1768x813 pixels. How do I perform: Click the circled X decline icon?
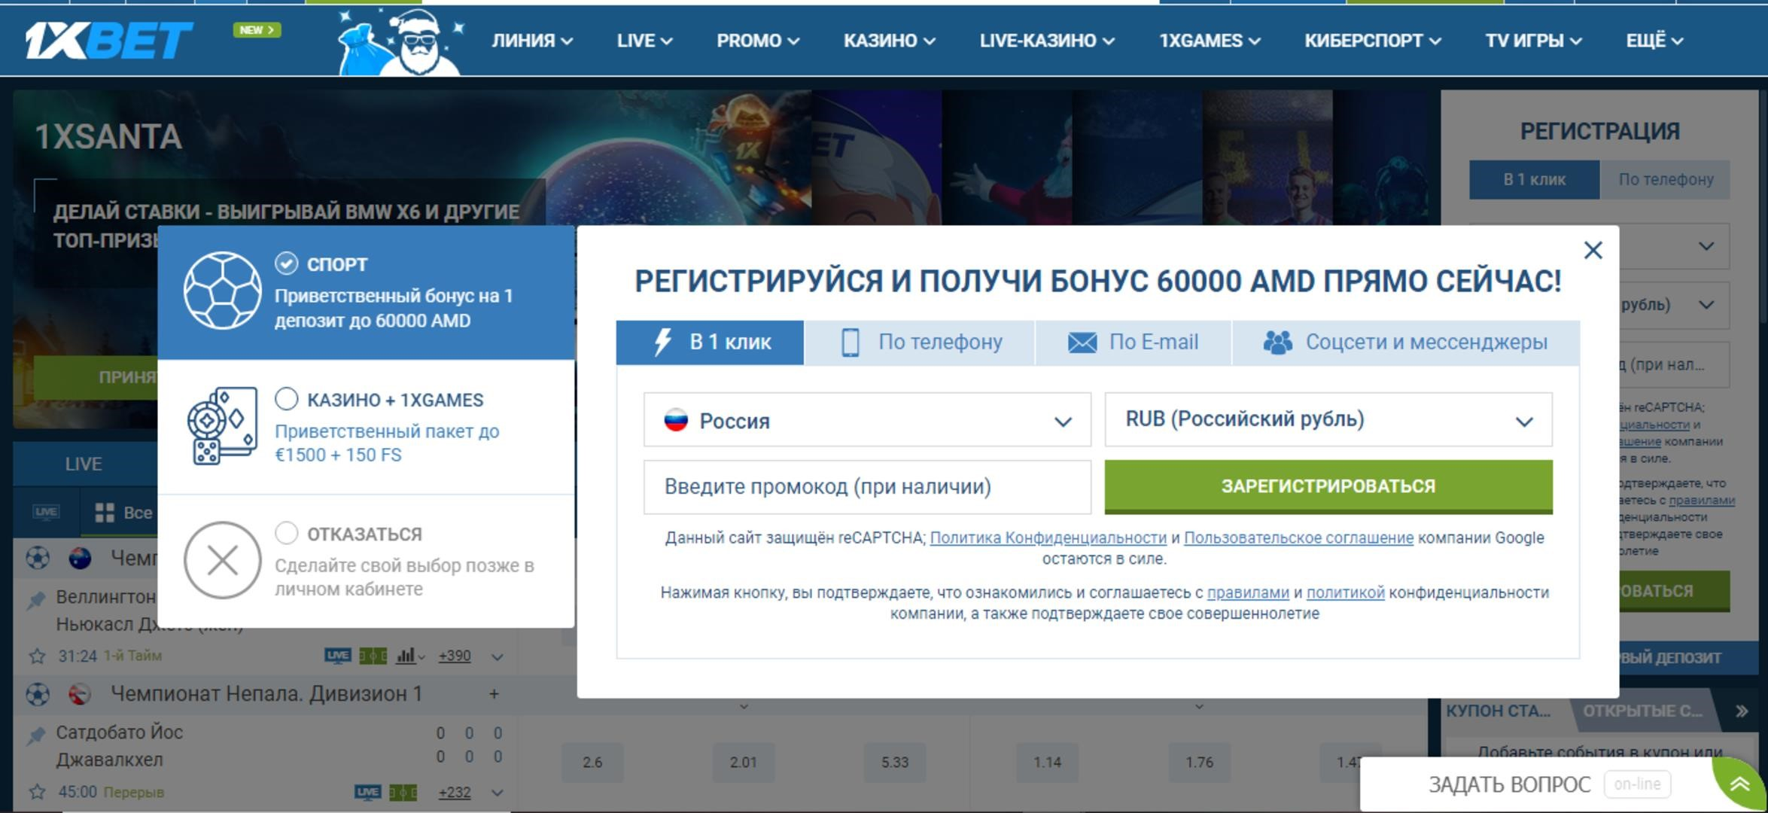pyautogui.click(x=223, y=560)
